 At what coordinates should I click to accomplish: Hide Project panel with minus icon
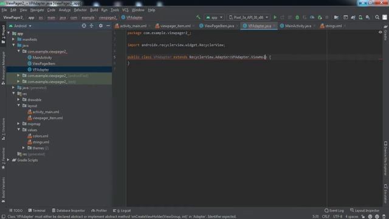click(108, 26)
